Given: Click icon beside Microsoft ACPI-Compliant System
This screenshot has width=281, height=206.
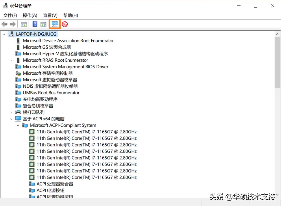Looking at the screenshot, I should (x=25, y=125).
